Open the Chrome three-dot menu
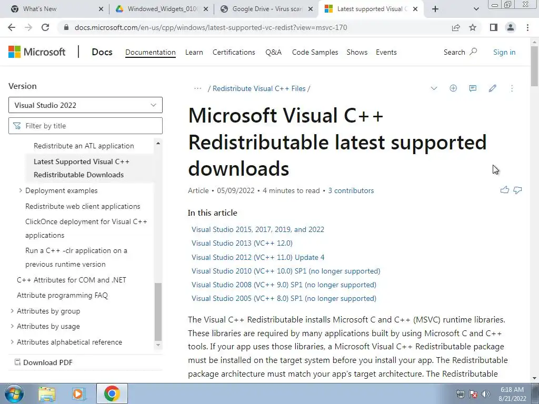 [527, 27]
